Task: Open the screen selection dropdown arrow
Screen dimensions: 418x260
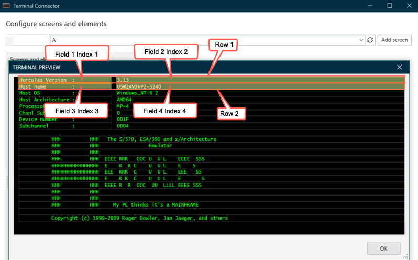Action: tap(361, 40)
